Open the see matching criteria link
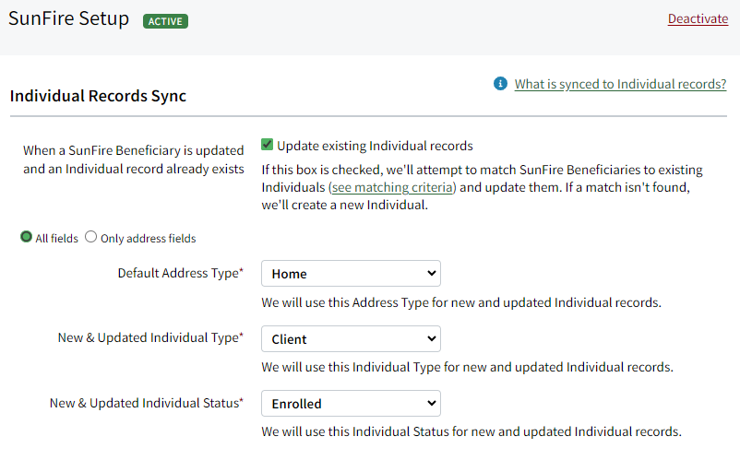Viewport: 740px width, 460px height. (x=392, y=187)
